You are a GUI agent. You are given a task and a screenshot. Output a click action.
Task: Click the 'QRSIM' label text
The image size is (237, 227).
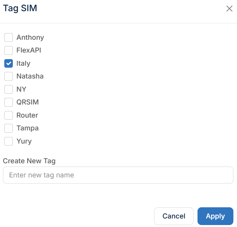tap(28, 102)
